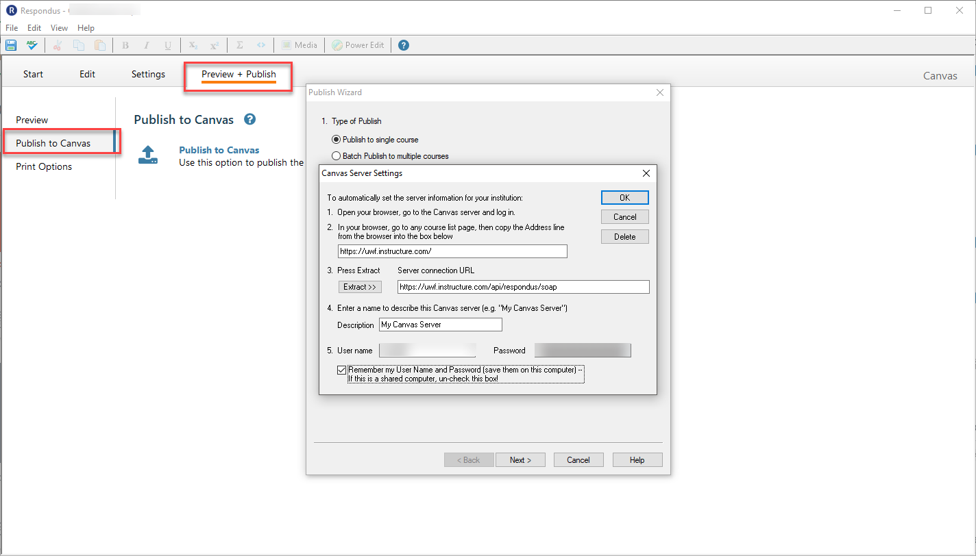Switch to the Settings tab
976x556 pixels.
(x=148, y=74)
